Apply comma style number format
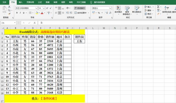This screenshot has width=176, height=103. click(x=102, y=13)
